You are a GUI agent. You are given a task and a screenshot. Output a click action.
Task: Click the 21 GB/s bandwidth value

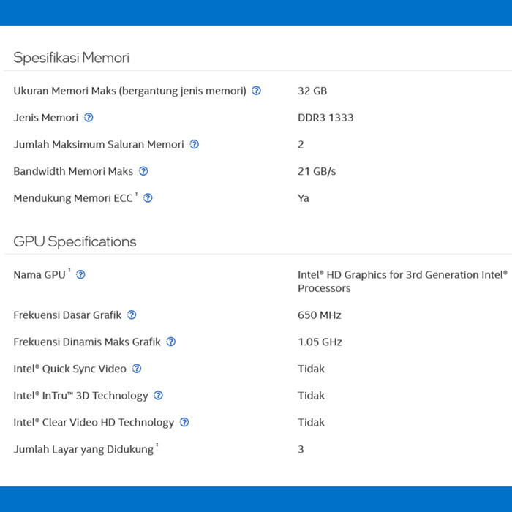[317, 171]
